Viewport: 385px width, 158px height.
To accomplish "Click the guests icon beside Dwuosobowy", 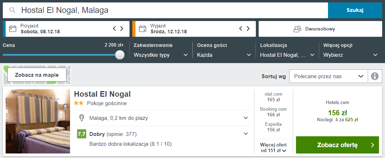I will pos(297,29).
